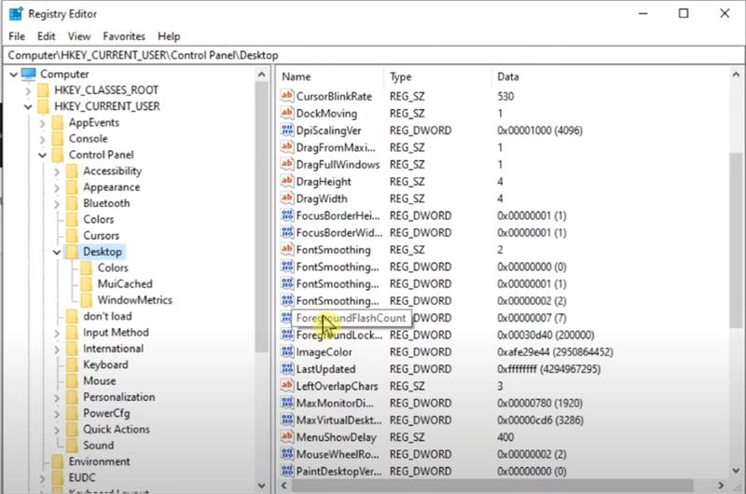Collapse the Computer root node
746x494 pixels.
[13, 75]
